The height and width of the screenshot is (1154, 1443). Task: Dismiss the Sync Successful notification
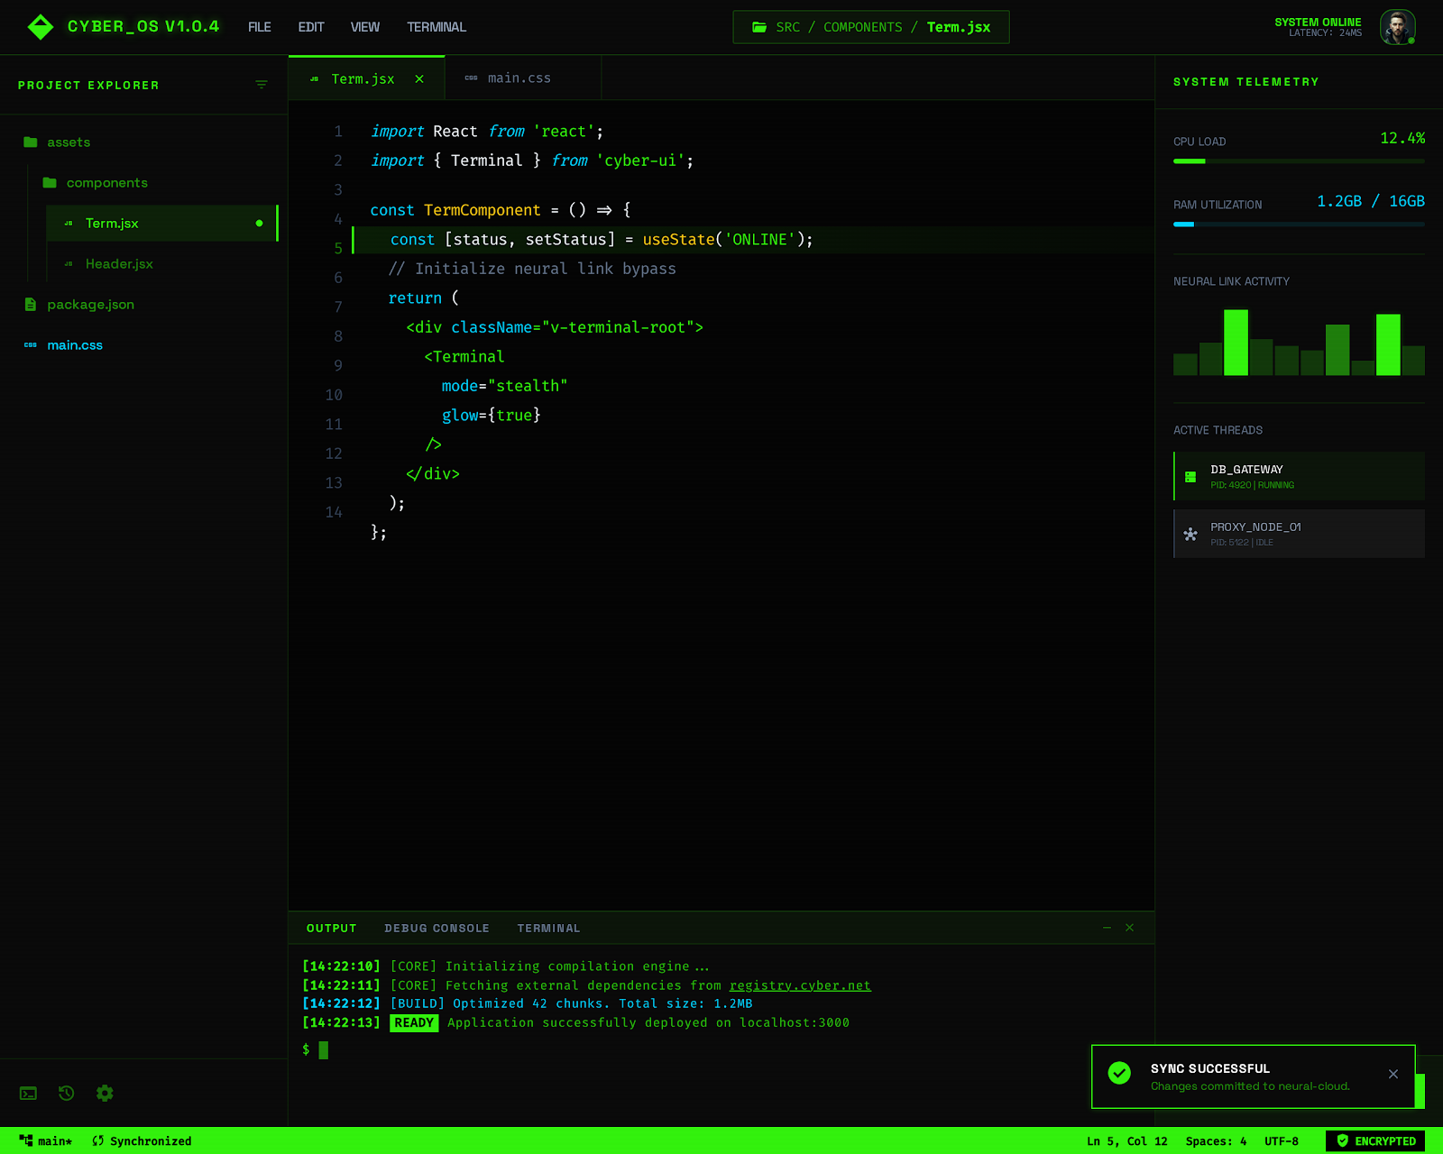click(x=1392, y=1074)
